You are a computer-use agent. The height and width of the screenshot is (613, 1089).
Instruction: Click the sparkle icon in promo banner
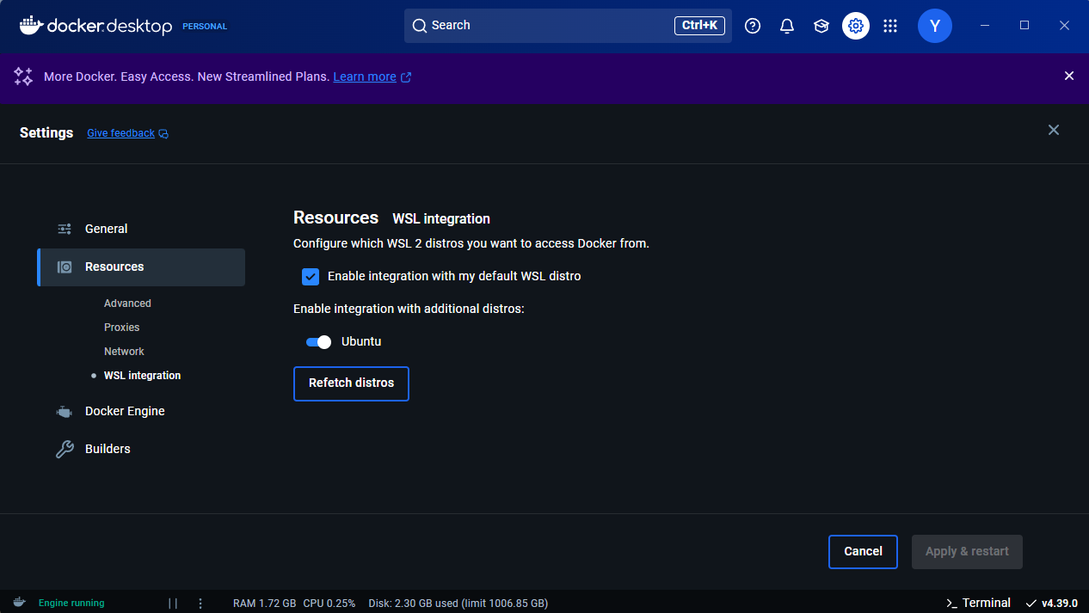(x=23, y=77)
